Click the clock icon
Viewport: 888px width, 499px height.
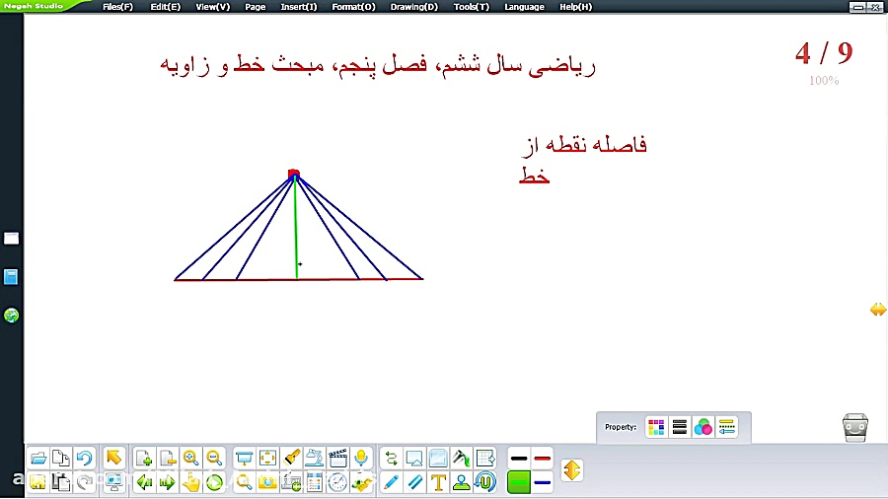337,482
